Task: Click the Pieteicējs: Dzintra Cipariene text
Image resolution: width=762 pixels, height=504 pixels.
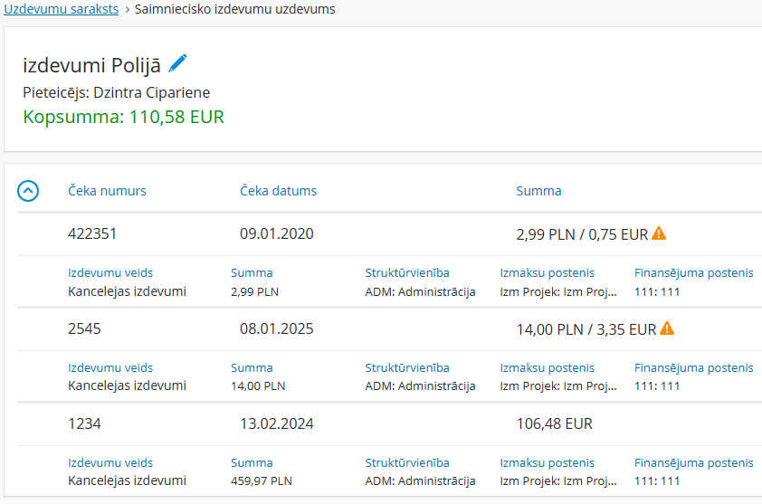Action: [x=116, y=92]
